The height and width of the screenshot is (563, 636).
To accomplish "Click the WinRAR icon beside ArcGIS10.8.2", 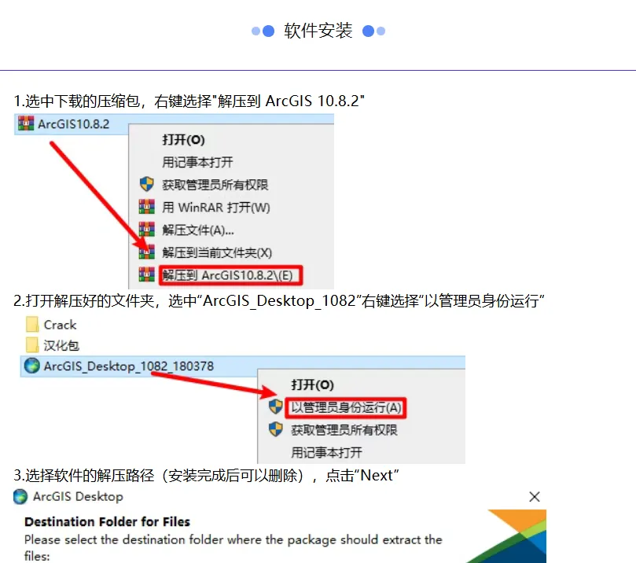I will (x=26, y=123).
